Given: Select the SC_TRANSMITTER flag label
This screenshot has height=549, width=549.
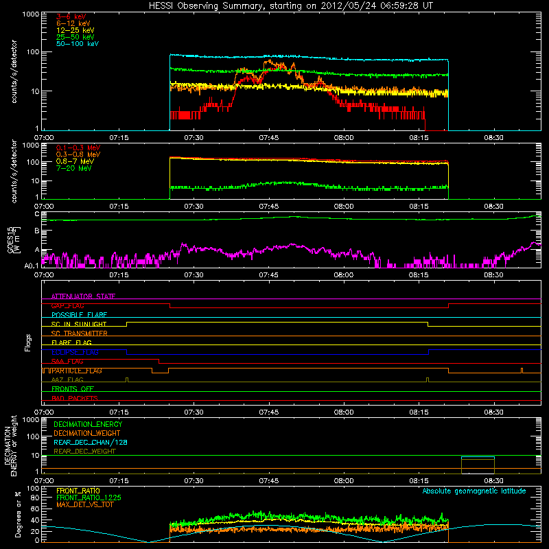Looking at the screenshot, I should click(x=79, y=334).
